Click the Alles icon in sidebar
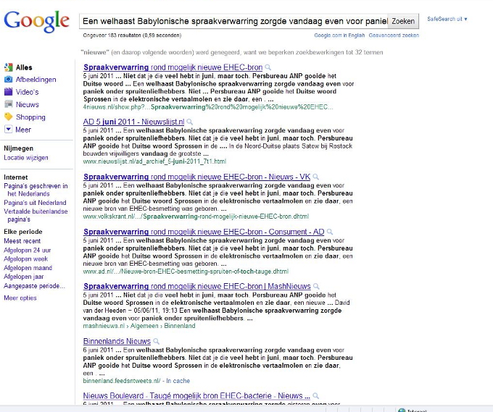Image resolution: width=493 pixels, height=412 pixels. 8,67
